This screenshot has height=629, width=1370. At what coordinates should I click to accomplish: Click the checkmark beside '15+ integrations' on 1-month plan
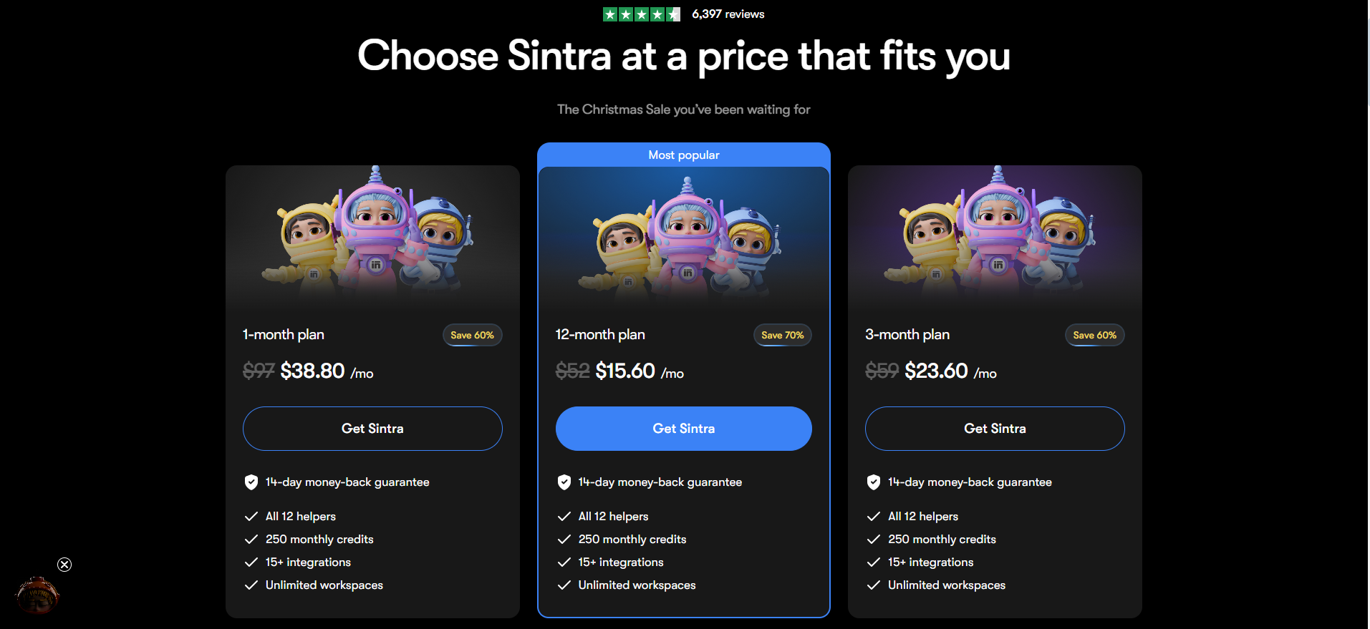[251, 562]
